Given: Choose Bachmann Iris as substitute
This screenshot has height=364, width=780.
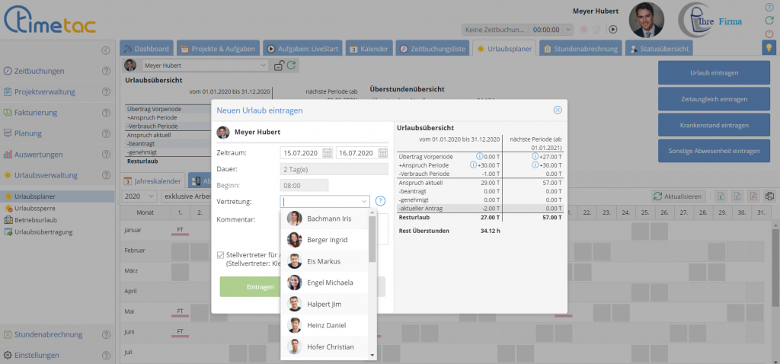Looking at the screenshot, I should click(x=329, y=219).
